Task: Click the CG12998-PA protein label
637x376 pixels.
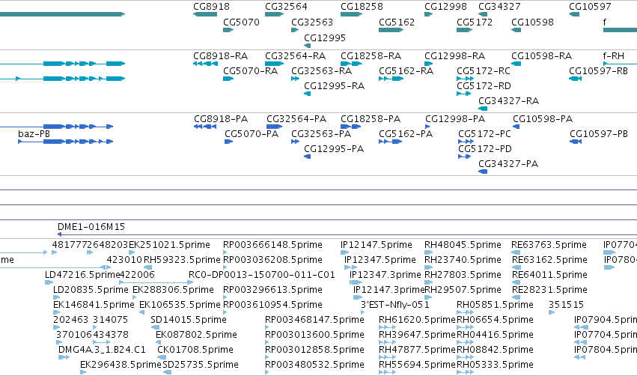Action: (x=455, y=118)
